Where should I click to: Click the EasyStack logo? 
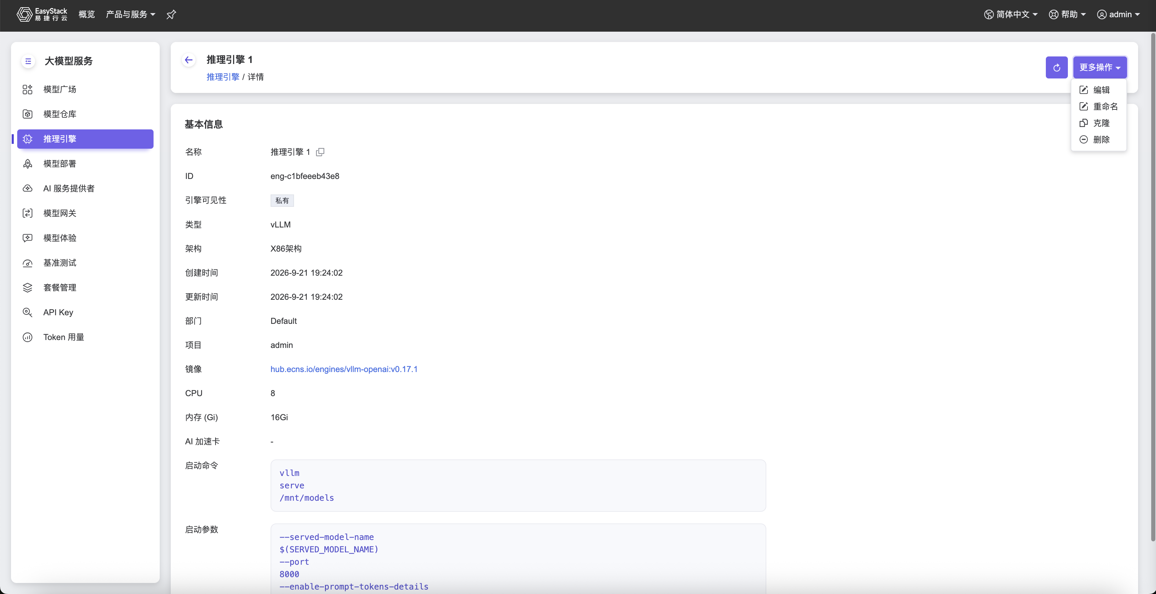[x=42, y=14]
